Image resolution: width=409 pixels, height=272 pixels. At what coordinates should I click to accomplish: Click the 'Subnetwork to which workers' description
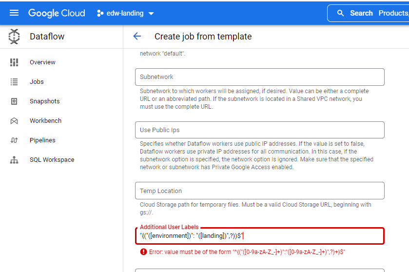click(254, 99)
